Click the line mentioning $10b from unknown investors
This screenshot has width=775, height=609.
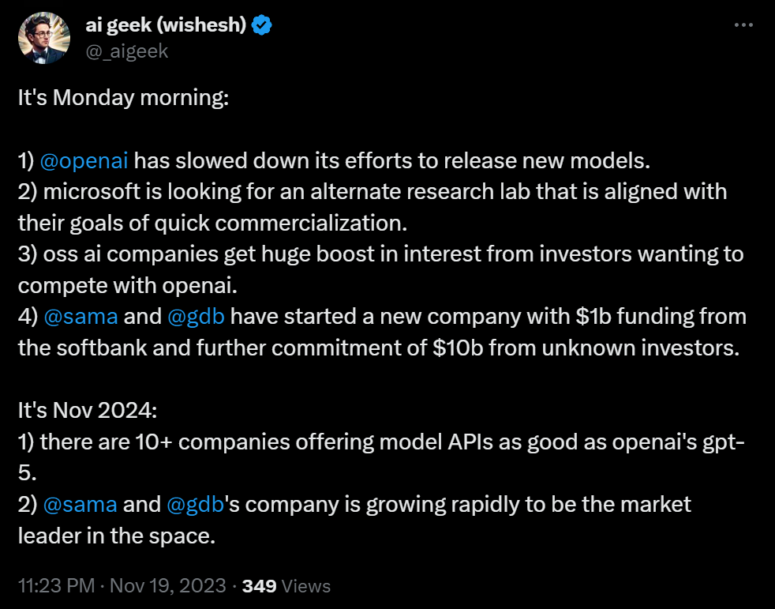click(379, 348)
